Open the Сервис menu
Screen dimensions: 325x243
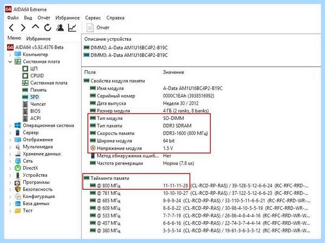[93, 18]
